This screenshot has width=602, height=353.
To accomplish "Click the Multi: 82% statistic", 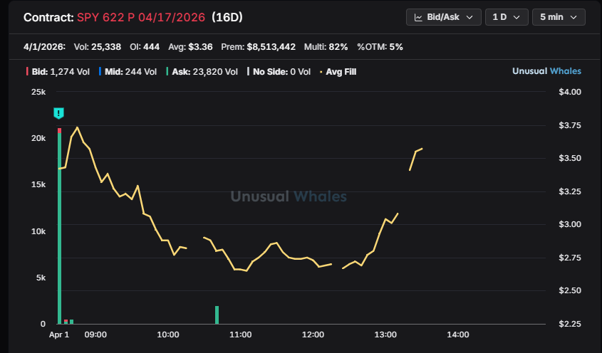I will (326, 47).
